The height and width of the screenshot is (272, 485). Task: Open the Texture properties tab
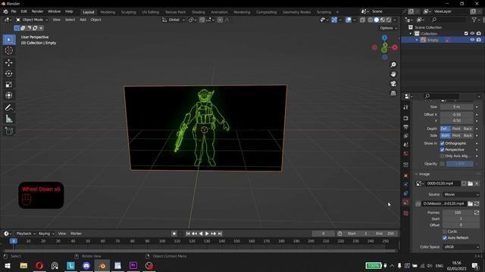click(x=406, y=213)
